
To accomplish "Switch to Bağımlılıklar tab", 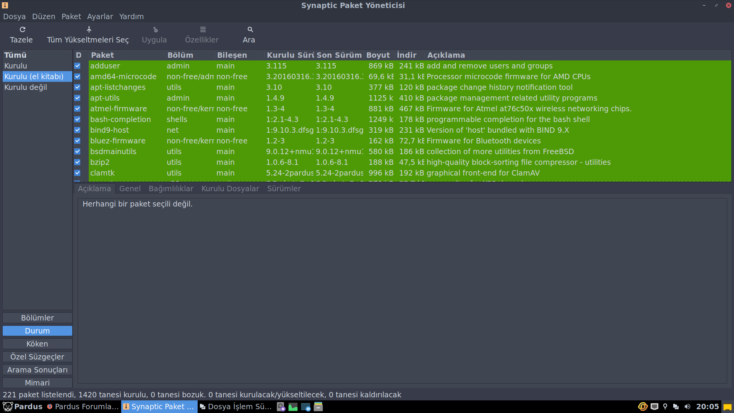I will [171, 189].
